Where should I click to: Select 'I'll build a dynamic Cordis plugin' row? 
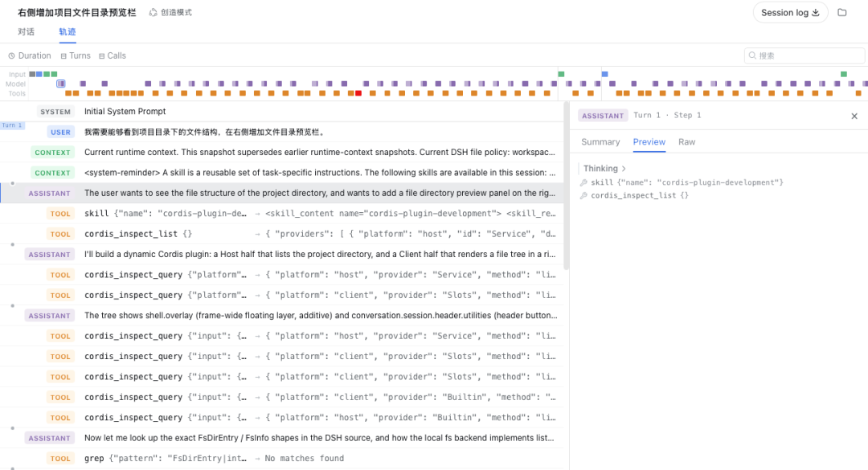[282, 254]
